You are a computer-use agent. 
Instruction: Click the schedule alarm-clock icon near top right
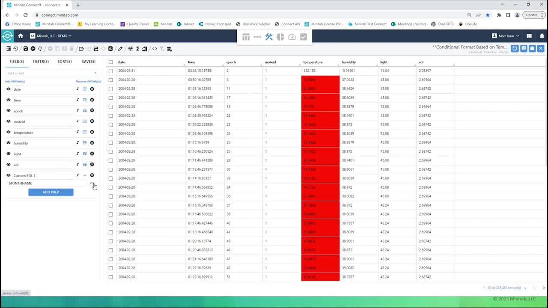point(515,48)
